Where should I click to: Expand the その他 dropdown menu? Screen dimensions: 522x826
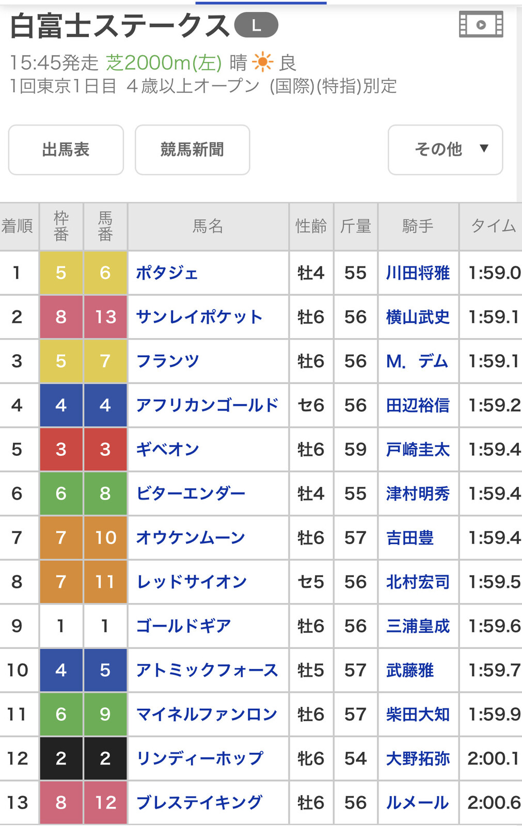point(445,150)
